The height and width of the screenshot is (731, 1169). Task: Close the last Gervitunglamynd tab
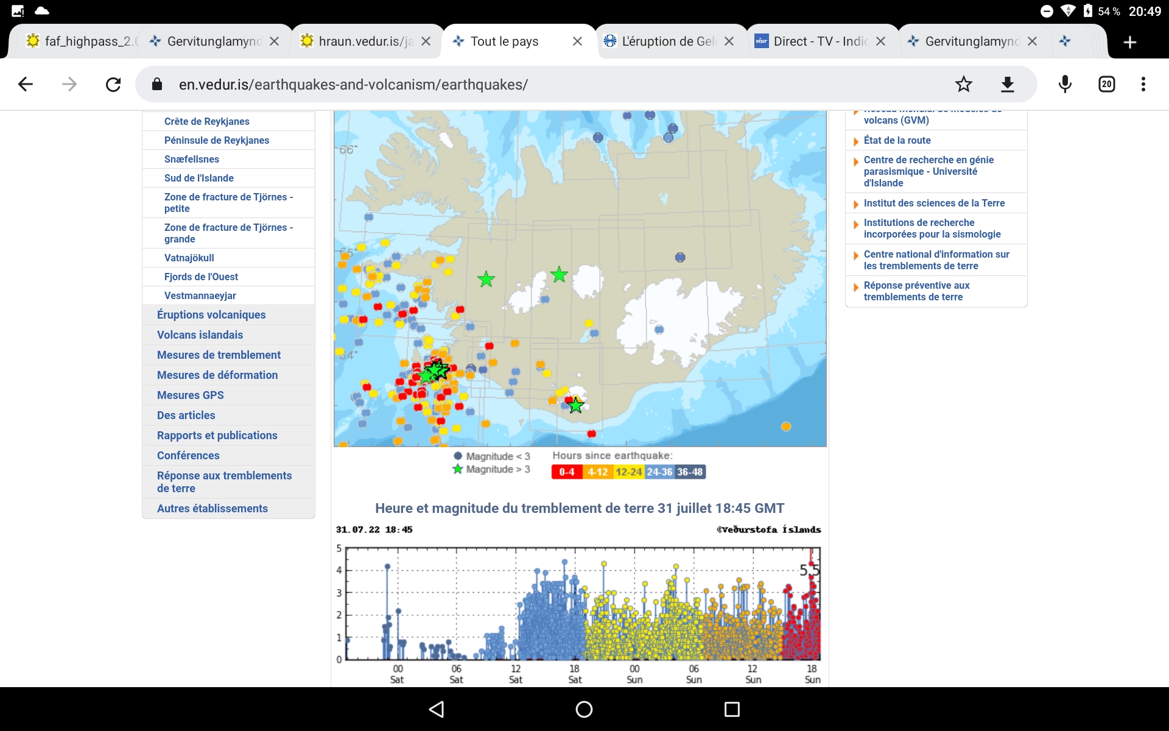(1032, 41)
